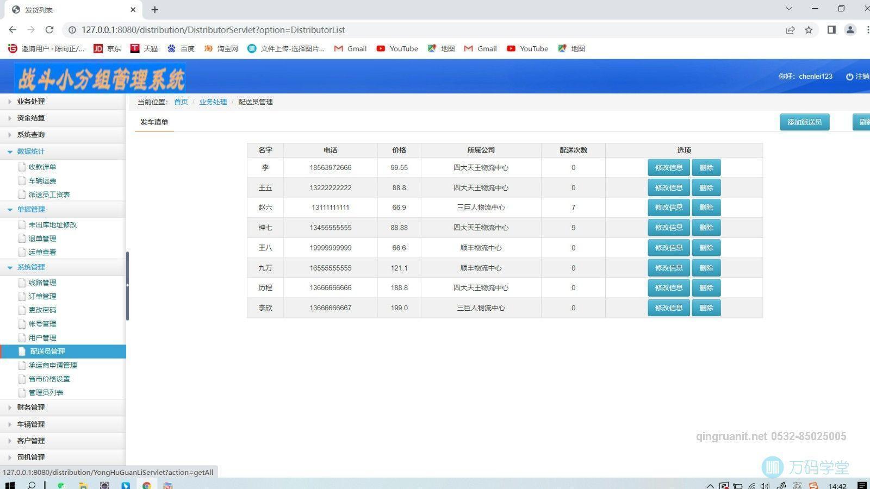This screenshot has width=870, height=489.
Task: Open 淘宝网 bookmark
Action: click(221, 48)
